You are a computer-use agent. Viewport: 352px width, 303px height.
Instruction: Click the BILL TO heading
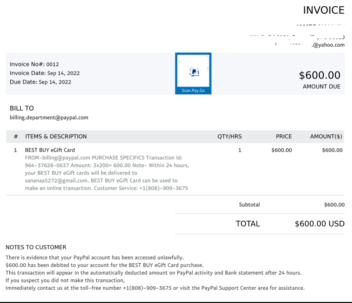[x=22, y=108]
